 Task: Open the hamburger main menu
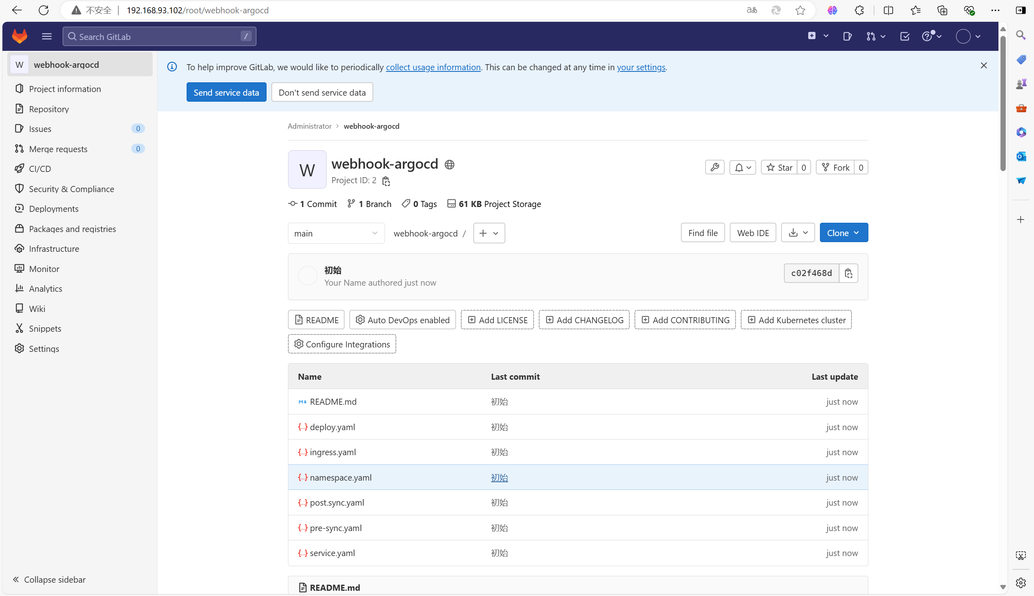click(47, 36)
